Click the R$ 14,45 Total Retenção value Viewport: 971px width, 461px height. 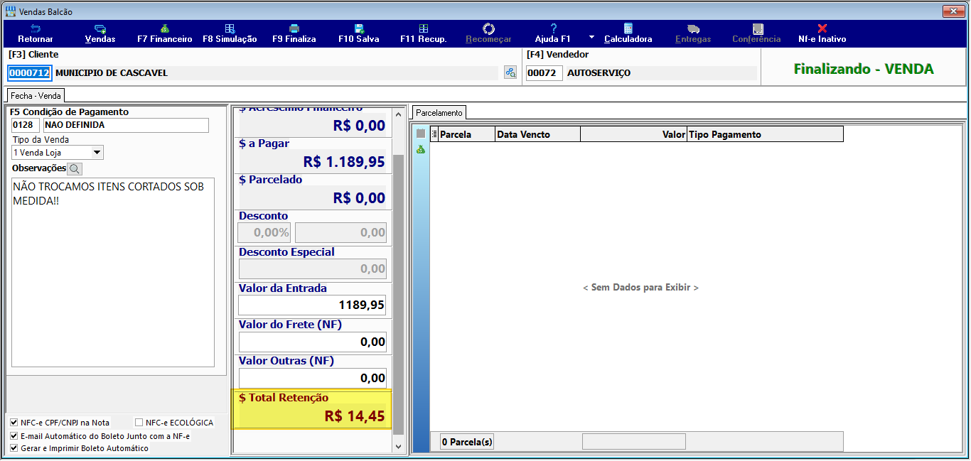coord(355,416)
